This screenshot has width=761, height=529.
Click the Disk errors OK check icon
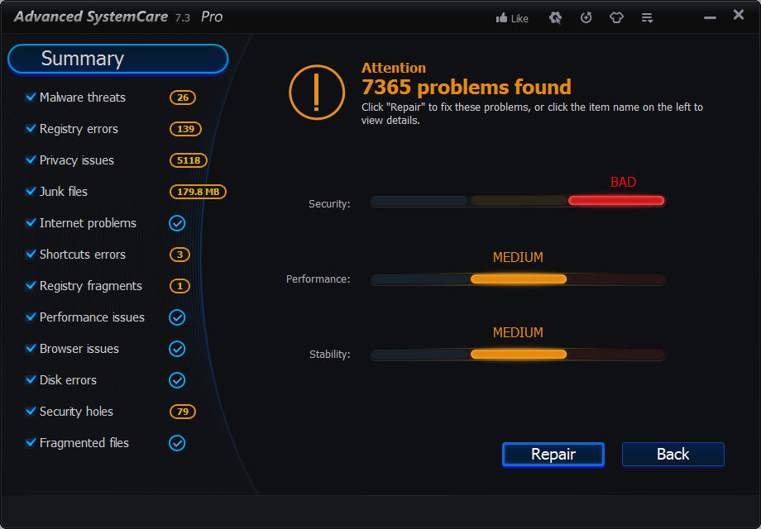tap(177, 380)
